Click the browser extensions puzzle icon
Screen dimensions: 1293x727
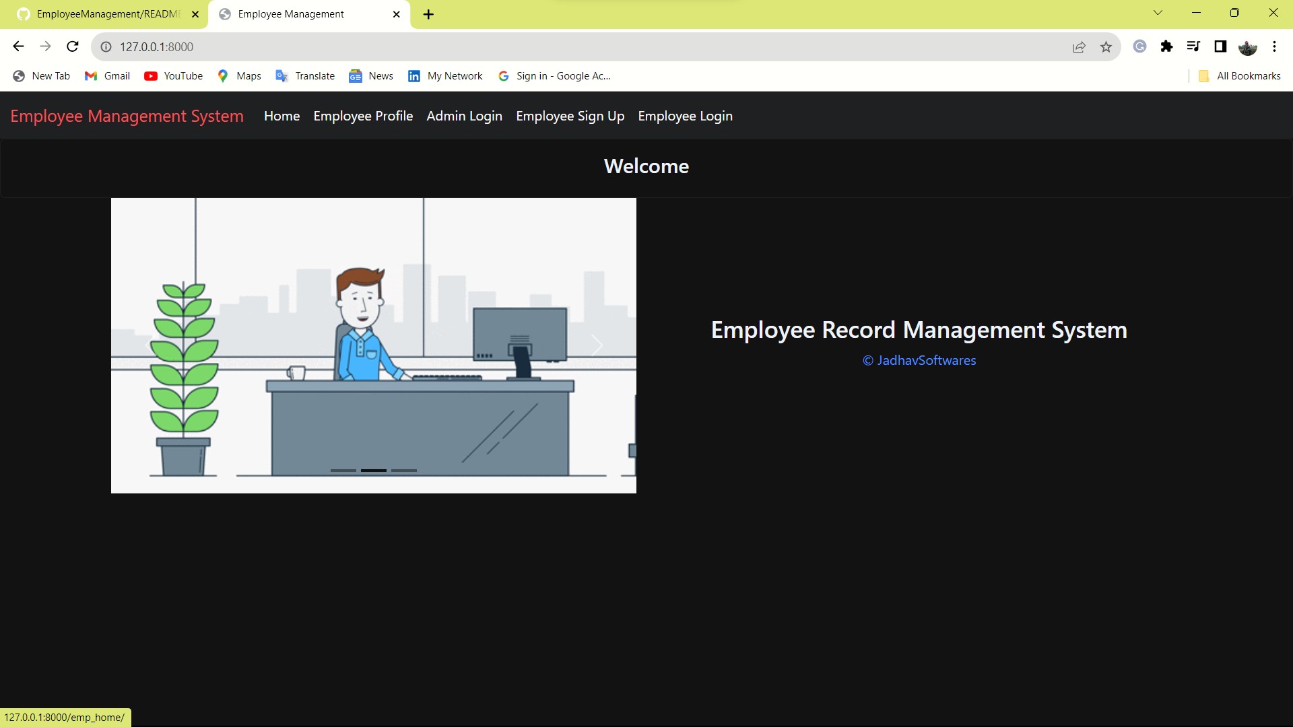(1166, 46)
